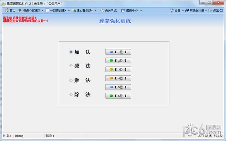This screenshot has height=141, width=226.
Task: Click the 快速心算练习 toolbar icon
Action: 20,10
